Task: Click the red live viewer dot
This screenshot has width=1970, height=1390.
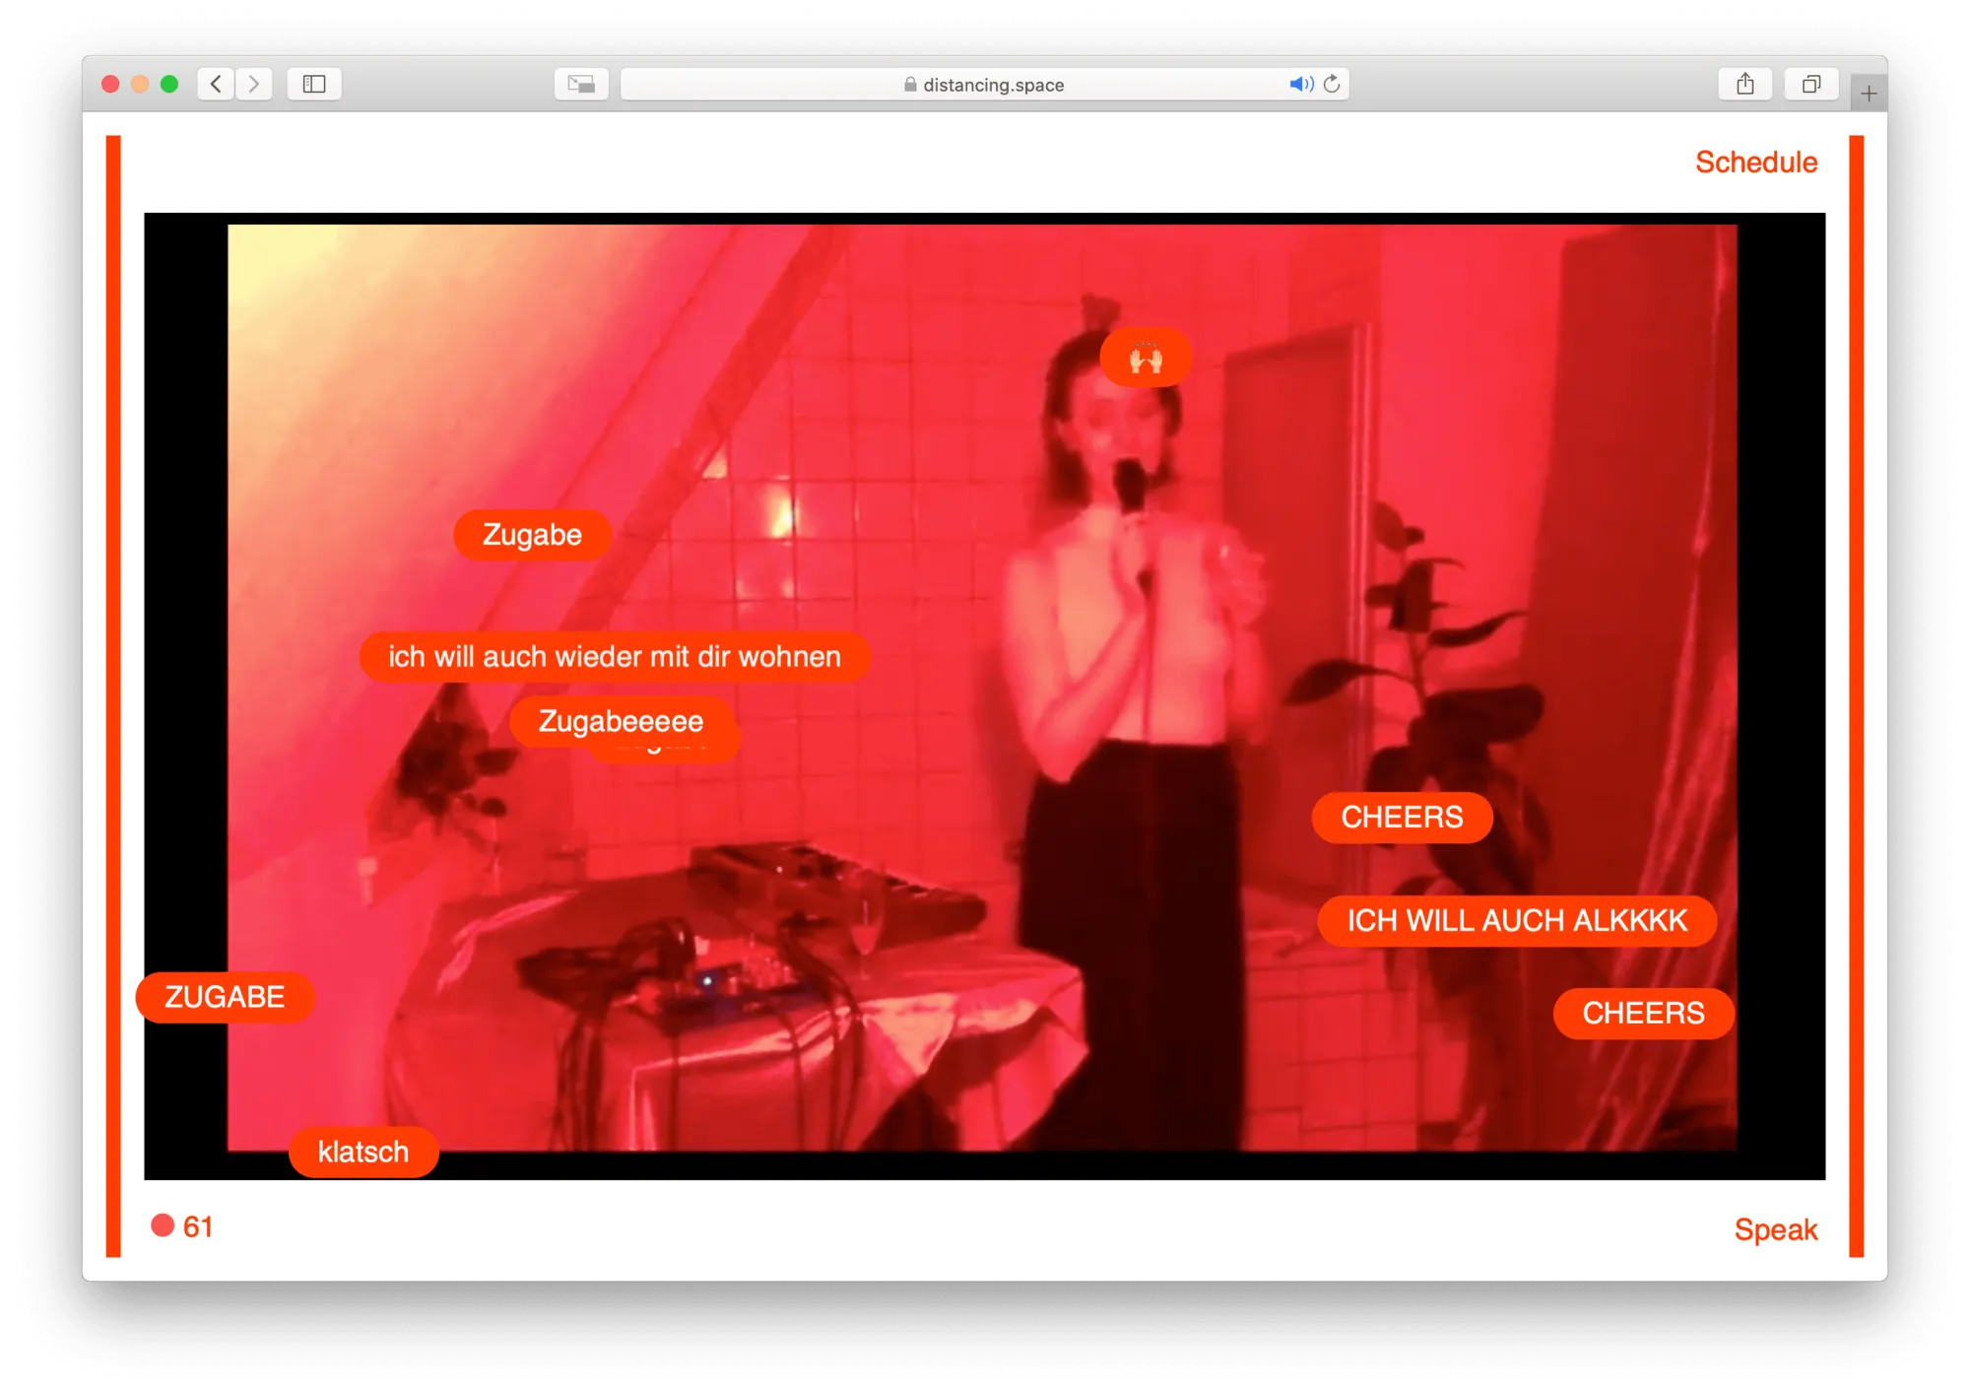Action: 163,1225
